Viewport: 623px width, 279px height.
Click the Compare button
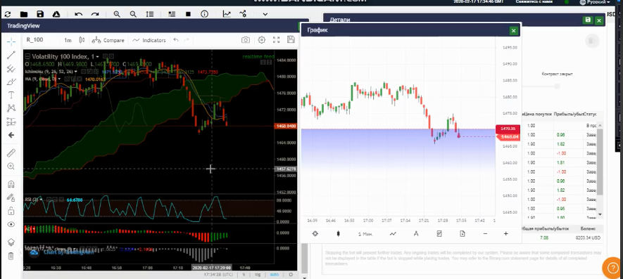(108, 40)
